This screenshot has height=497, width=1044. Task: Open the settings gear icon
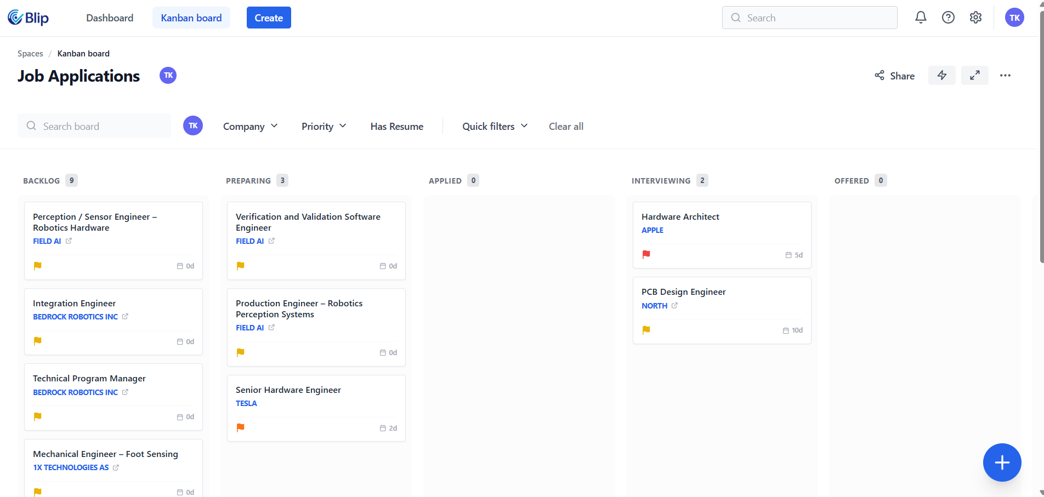click(975, 17)
